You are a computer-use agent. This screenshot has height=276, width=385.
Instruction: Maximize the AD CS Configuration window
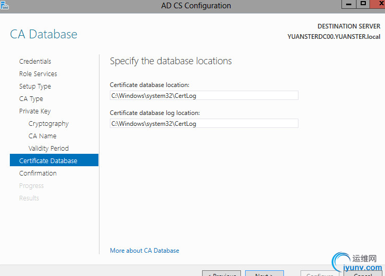point(363,4)
